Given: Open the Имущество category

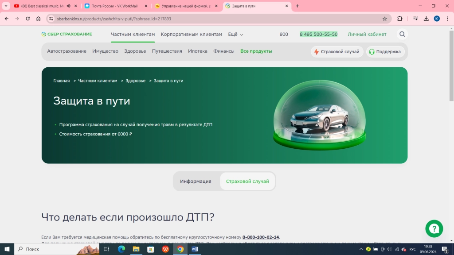Looking at the screenshot, I should (x=105, y=51).
